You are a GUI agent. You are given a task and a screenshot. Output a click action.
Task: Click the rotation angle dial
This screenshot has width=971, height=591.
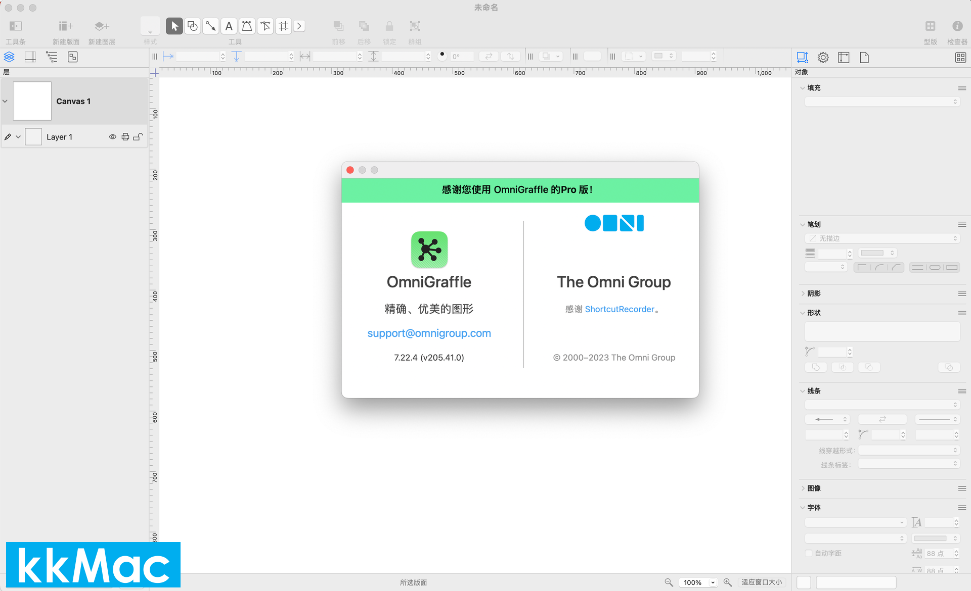click(443, 56)
